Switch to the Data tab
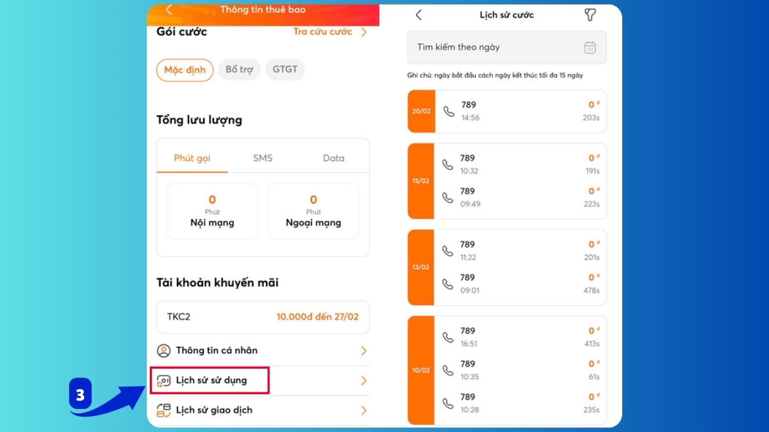 334,157
